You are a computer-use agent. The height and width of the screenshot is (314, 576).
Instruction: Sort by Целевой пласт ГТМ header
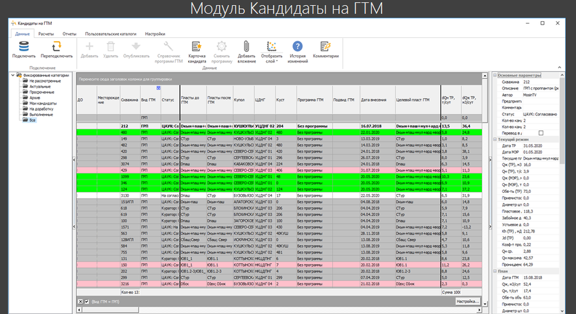[418, 99]
